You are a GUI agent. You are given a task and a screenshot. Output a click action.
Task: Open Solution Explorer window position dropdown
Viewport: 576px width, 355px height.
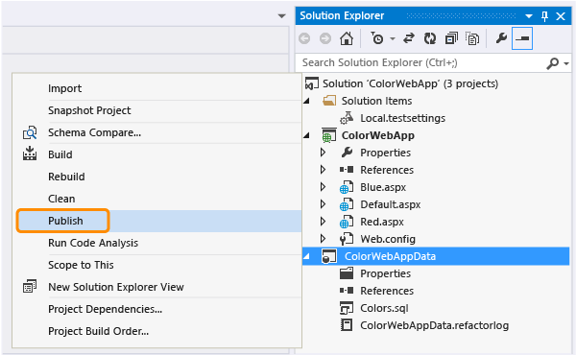click(529, 16)
